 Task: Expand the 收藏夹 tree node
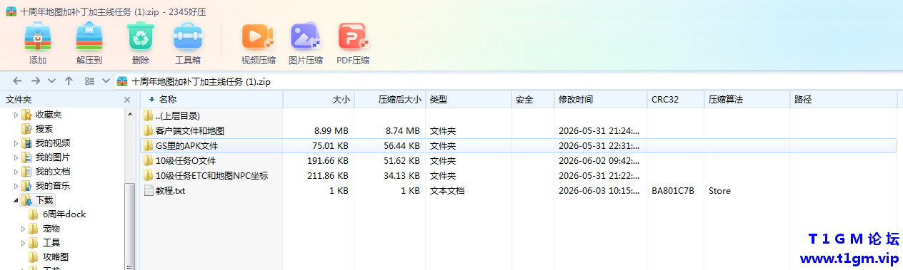[16, 115]
